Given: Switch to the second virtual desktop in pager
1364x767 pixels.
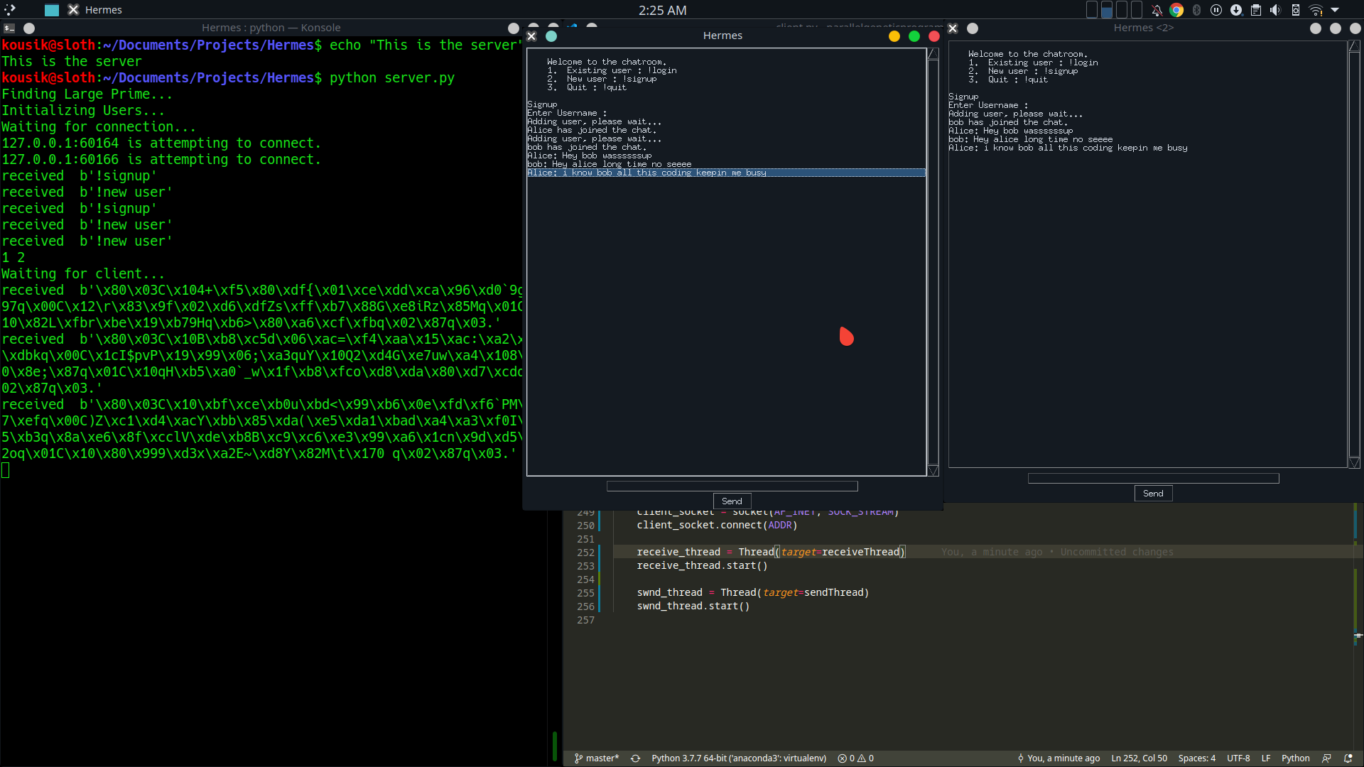Looking at the screenshot, I should coord(1107,10).
